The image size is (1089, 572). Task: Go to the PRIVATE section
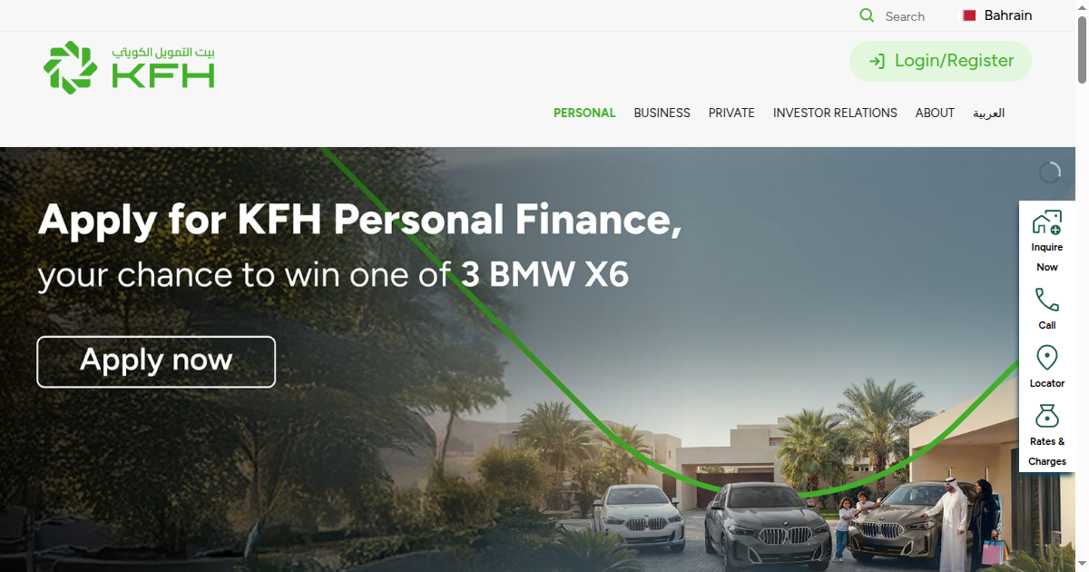click(731, 113)
